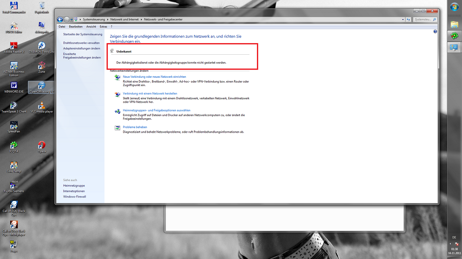Open WINWORD.EXE desktop shortcut

[14, 88]
